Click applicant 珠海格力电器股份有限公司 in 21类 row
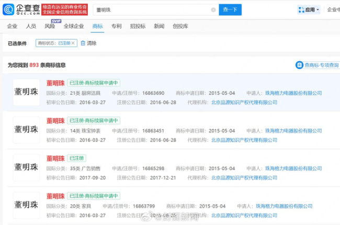 pos(293,93)
